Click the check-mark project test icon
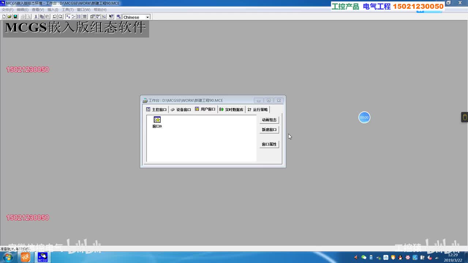 pyautogui.click(x=98, y=17)
